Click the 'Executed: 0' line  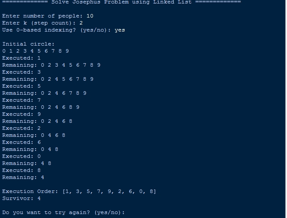click(22, 156)
